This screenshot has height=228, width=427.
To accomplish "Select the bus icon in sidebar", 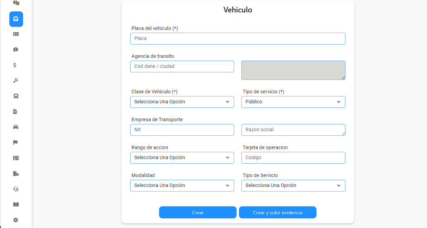I will tap(16, 96).
